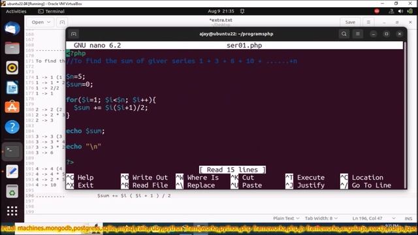
Task: Click the terminal search icon
Action: [x=344, y=34]
